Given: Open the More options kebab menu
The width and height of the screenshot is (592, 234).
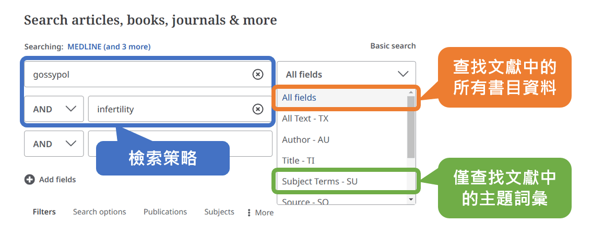Looking at the screenshot, I should 248,213.
